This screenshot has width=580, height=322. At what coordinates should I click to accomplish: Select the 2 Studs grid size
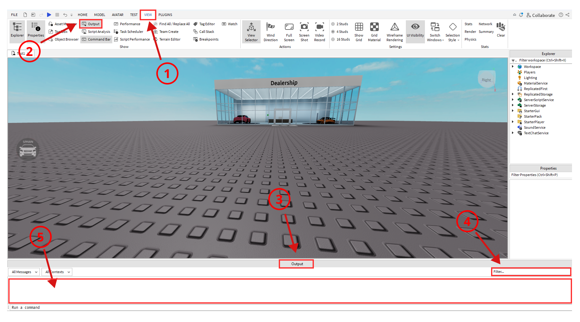(x=340, y=24)
